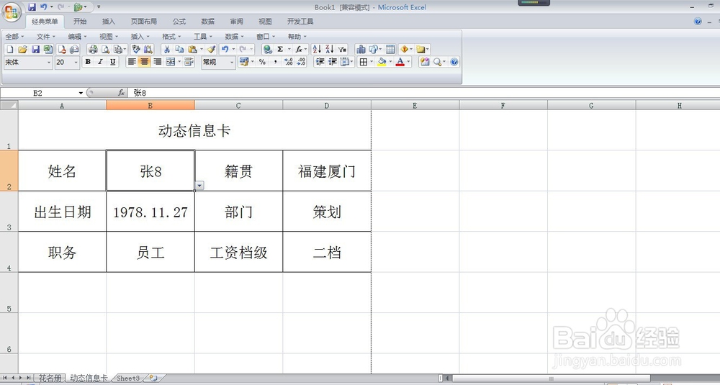
Task: Apply Percent style with the % icon
Action: coord(262,62)
